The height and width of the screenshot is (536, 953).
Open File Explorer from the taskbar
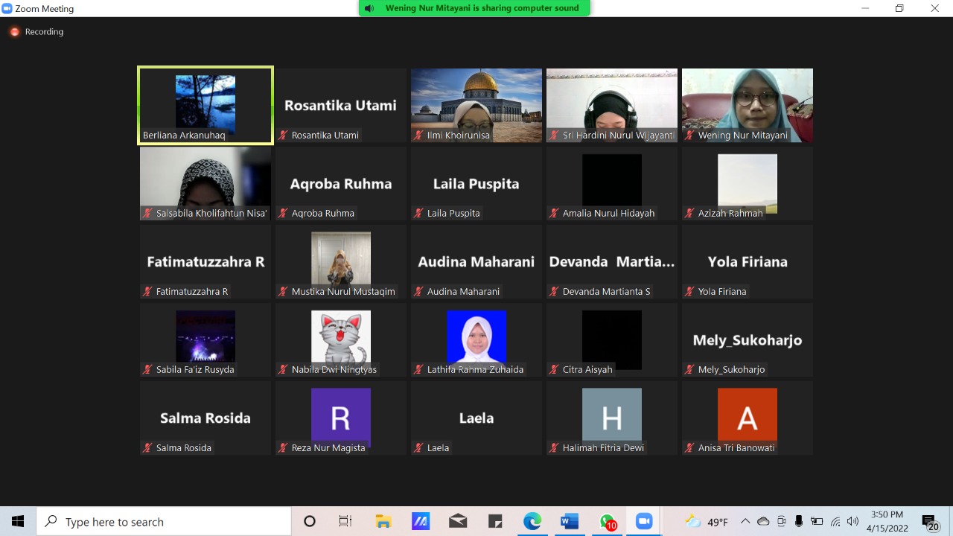383,522
